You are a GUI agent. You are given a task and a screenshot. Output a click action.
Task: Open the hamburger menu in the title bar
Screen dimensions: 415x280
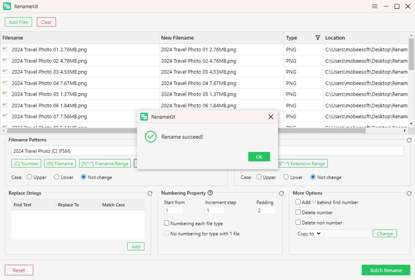374,6
